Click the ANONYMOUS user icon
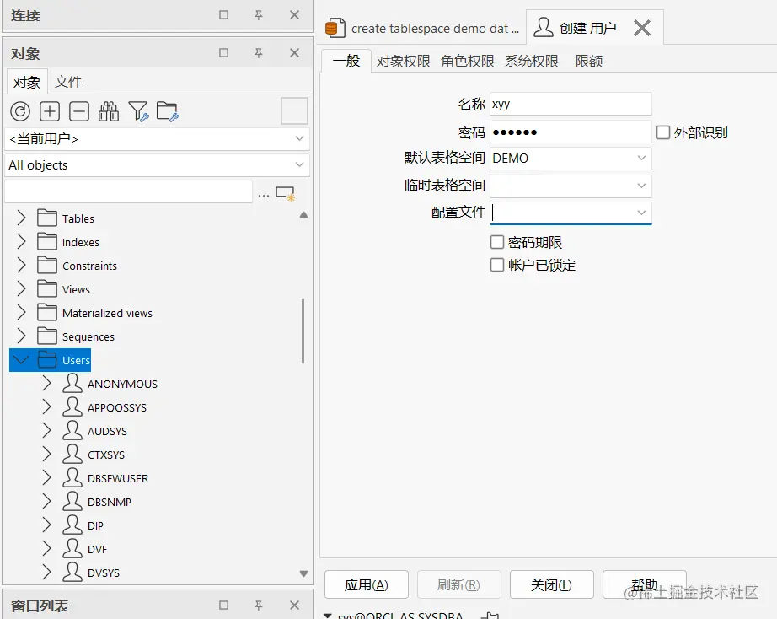 (72, 384)
